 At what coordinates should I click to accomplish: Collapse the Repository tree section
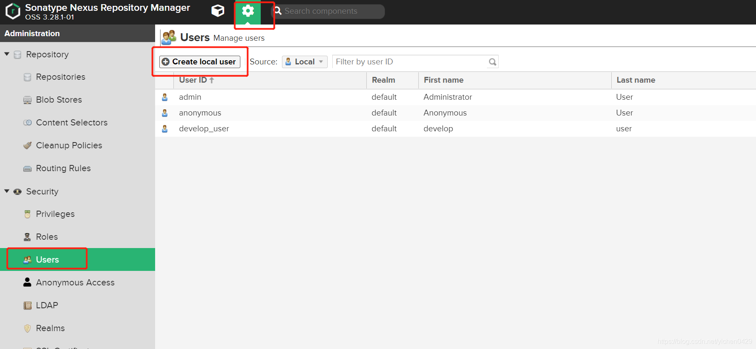click(7, 54)
